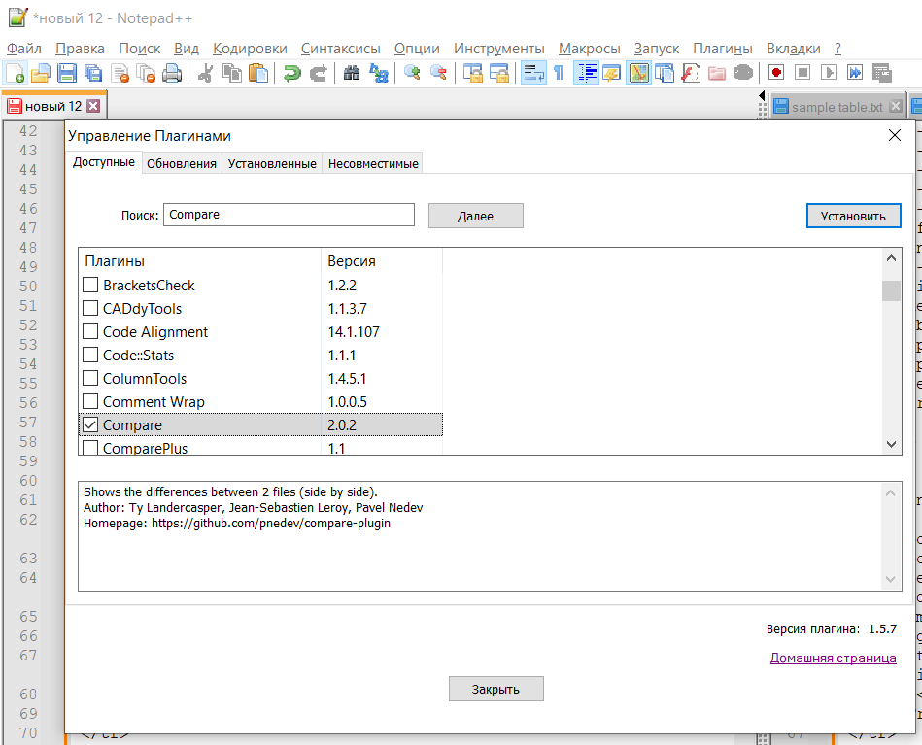Click the Поиск plugin search field
The height and width of the screenshot is (745, 922).
tap(289, 215)
